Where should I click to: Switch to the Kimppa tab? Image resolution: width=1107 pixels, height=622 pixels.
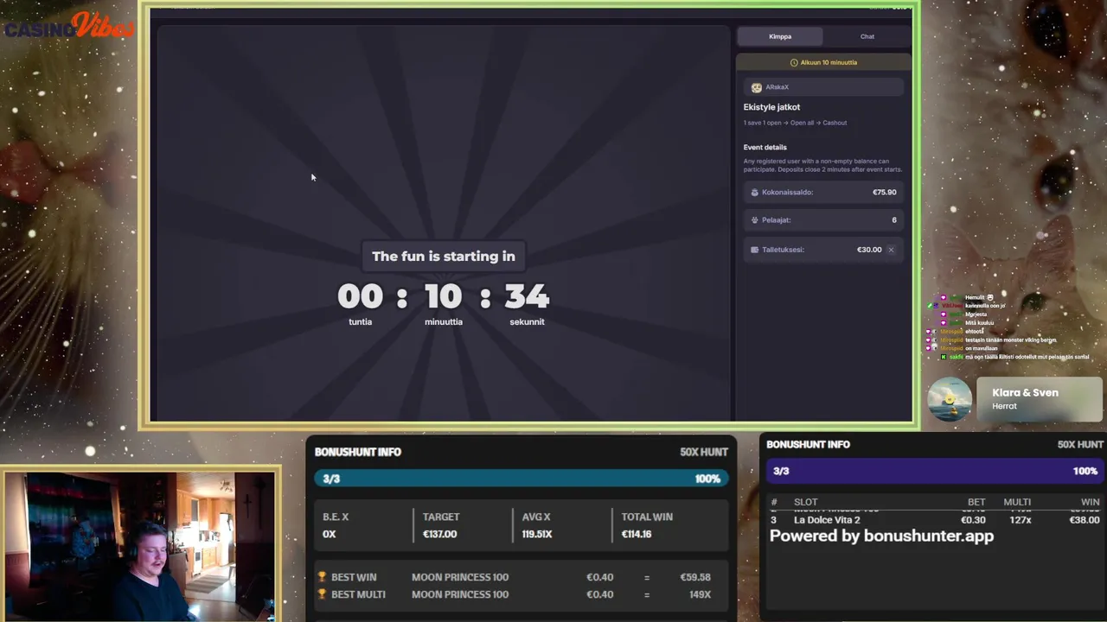pyautogui.click(x=780, y=36)
